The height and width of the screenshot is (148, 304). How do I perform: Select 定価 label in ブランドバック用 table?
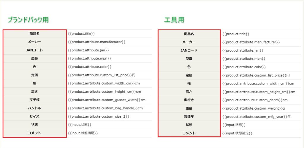(34, 75)
